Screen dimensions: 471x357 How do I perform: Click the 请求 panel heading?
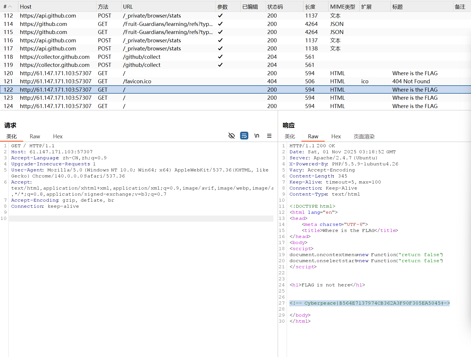[10, 125]
